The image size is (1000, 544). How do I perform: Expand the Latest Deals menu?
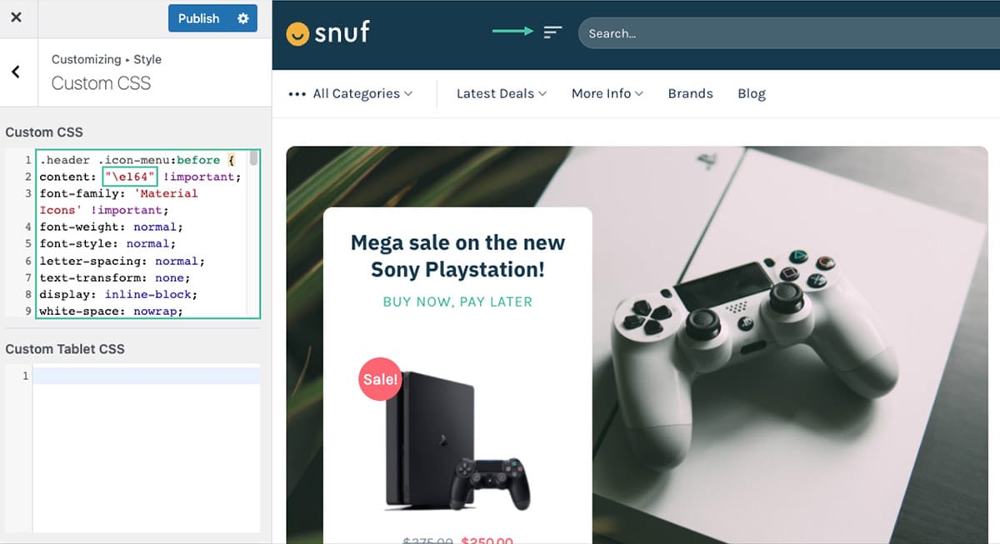(502, 94)
